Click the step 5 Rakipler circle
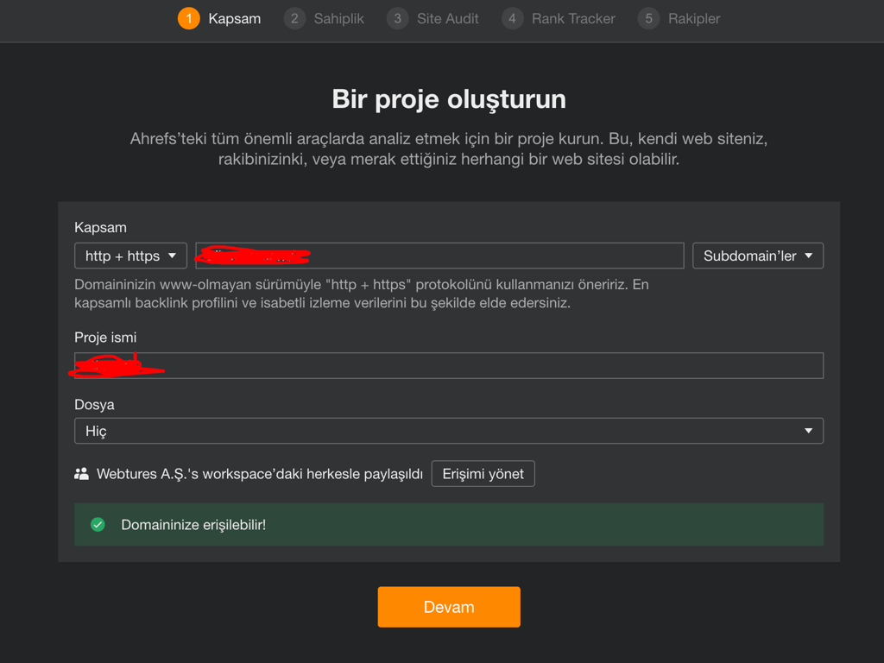884x663 pixels. (x=647, y=18)
